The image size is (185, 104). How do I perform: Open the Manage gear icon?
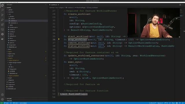click(x=2, y=99)
